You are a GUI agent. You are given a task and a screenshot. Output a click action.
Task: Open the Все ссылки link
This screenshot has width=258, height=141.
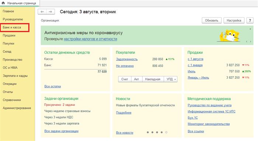(x=196, y=131)
